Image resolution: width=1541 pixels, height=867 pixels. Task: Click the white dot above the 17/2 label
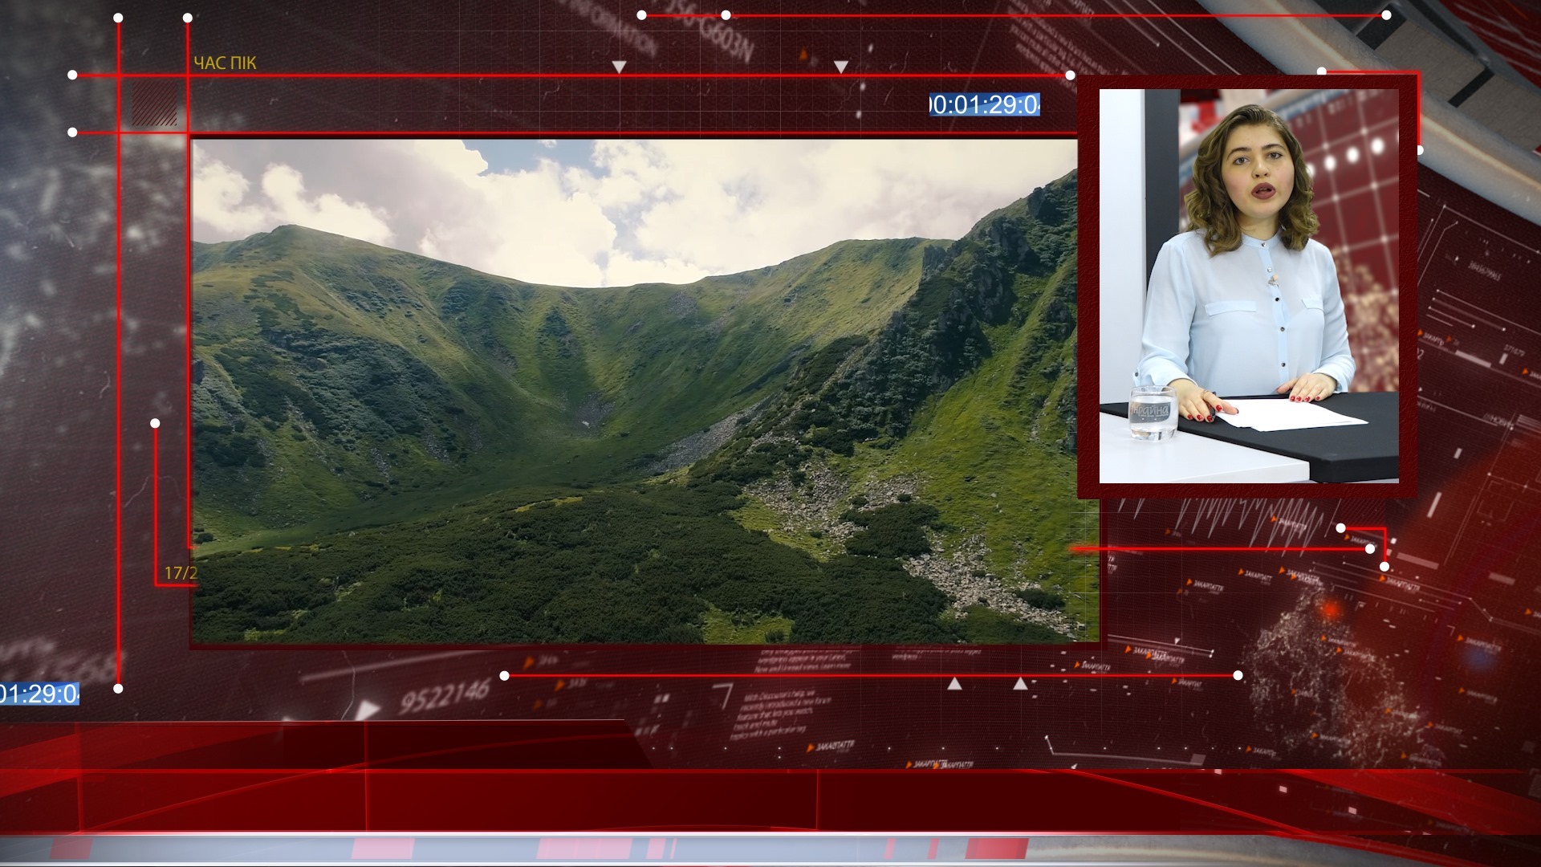155,423
